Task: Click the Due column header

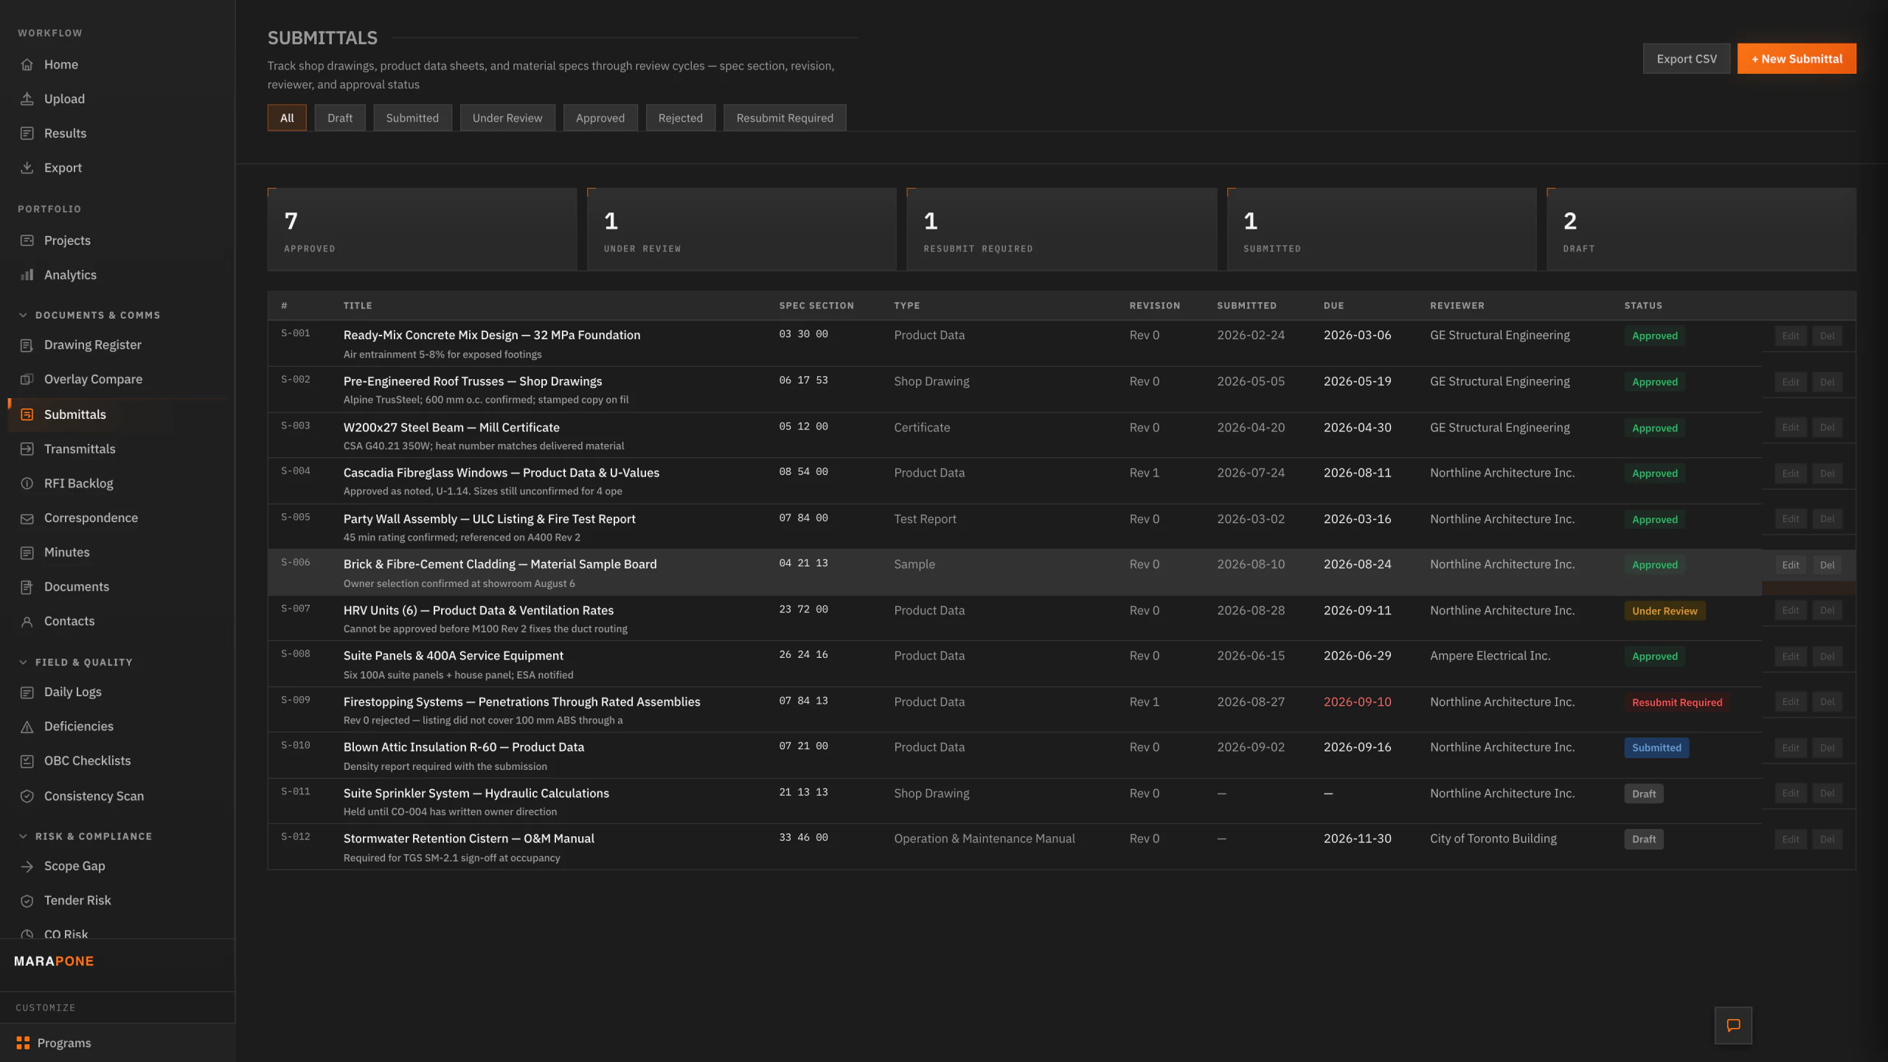Action: [x=1334, y=305]
